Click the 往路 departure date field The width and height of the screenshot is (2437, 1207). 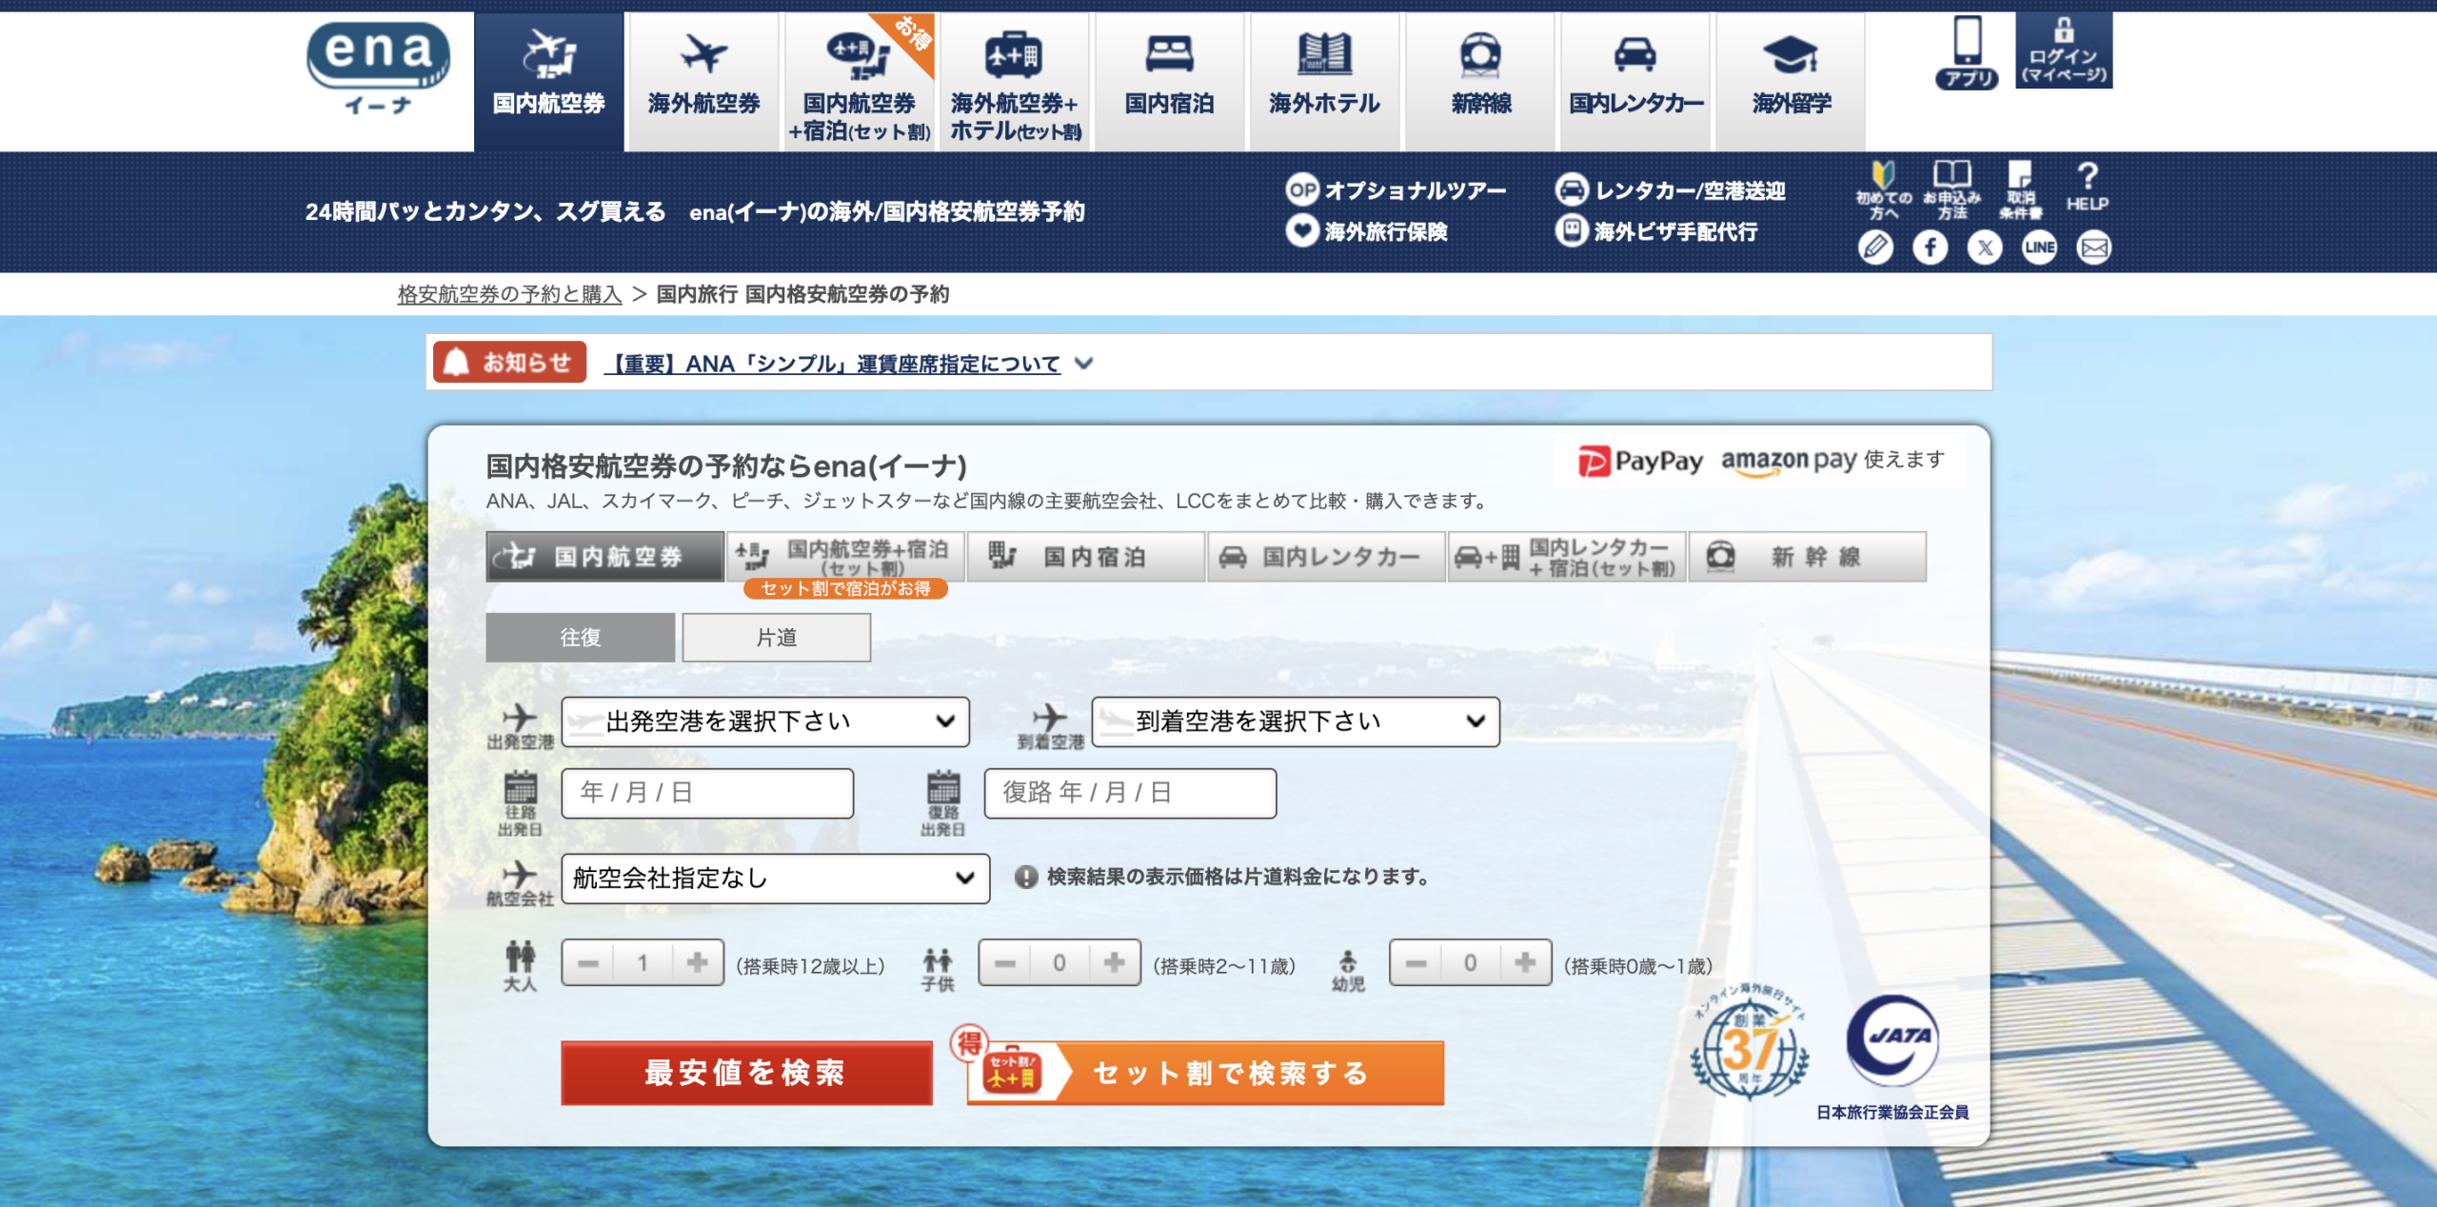707,793
